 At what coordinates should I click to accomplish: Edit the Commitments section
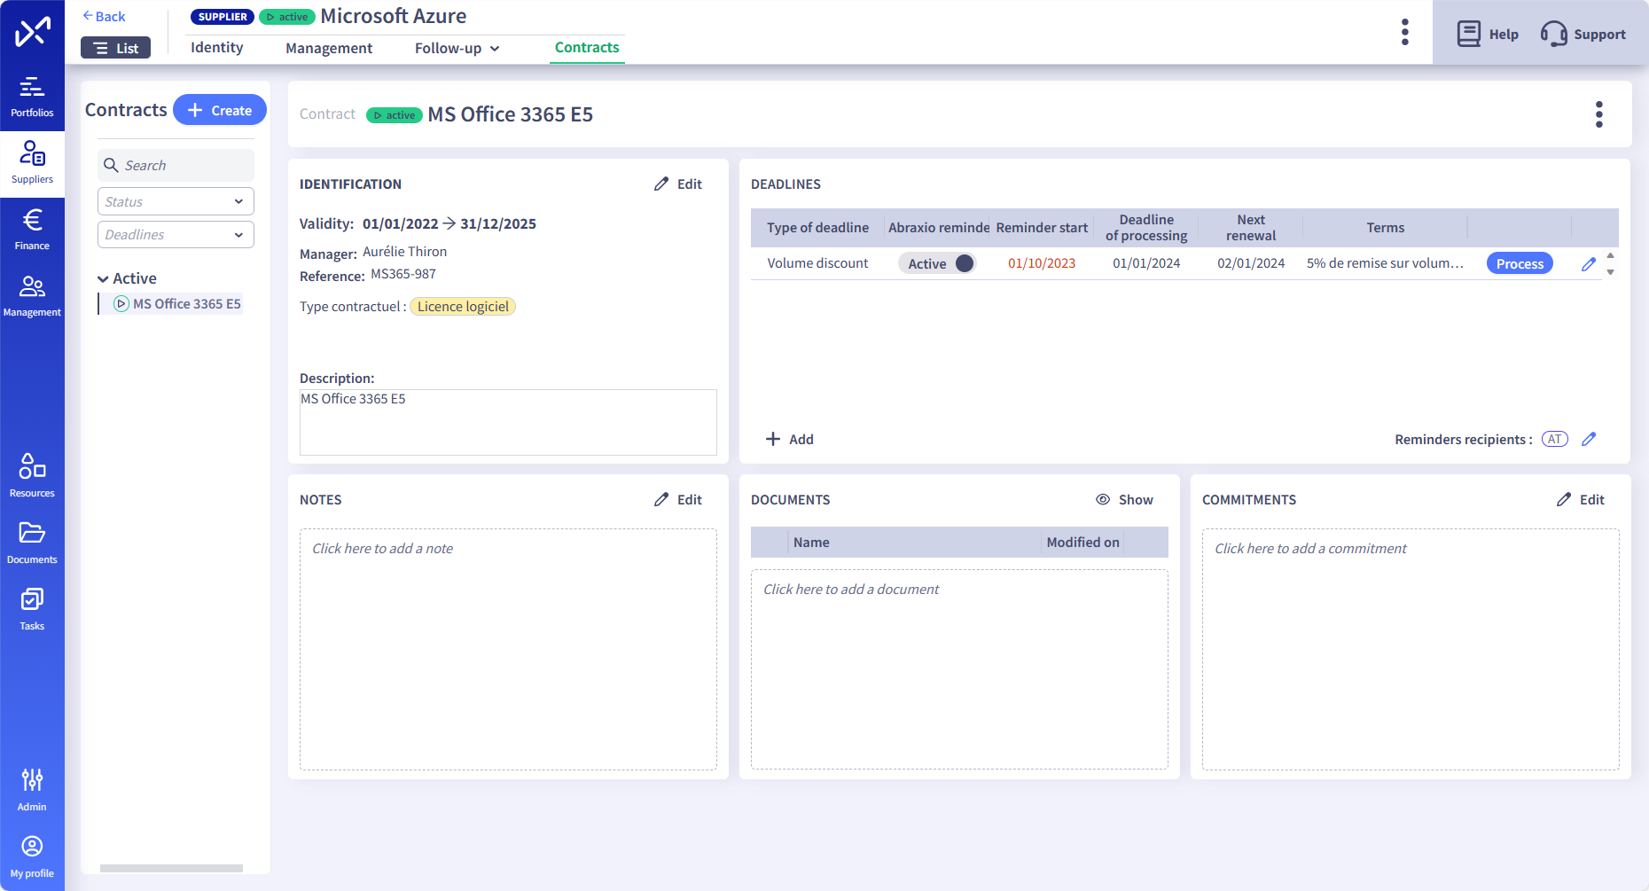[x=1581, y=499]
